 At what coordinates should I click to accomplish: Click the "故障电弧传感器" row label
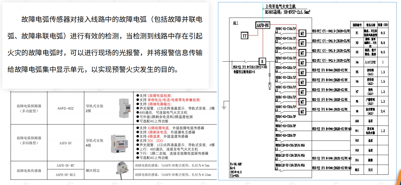pos(29,171)
